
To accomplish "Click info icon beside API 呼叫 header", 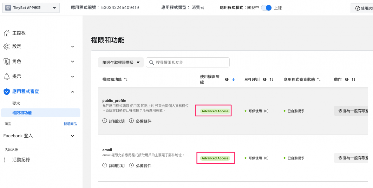I will (x=265, y=79).
